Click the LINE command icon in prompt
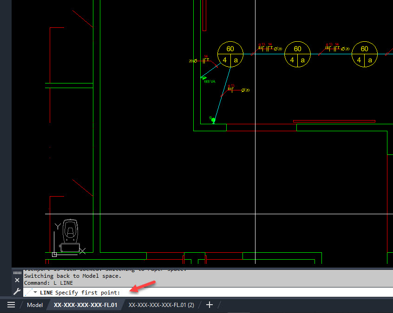 tap(29, 292)
